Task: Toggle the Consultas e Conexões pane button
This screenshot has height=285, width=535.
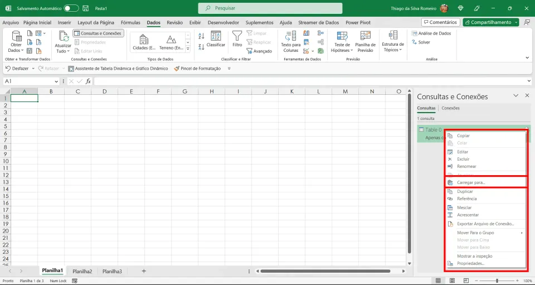Action: [x=98, y=33]
